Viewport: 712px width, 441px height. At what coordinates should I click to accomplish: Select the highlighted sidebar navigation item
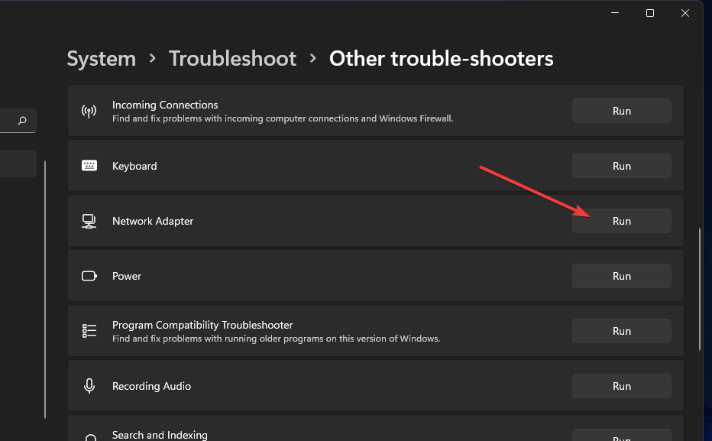click(18, 164)
